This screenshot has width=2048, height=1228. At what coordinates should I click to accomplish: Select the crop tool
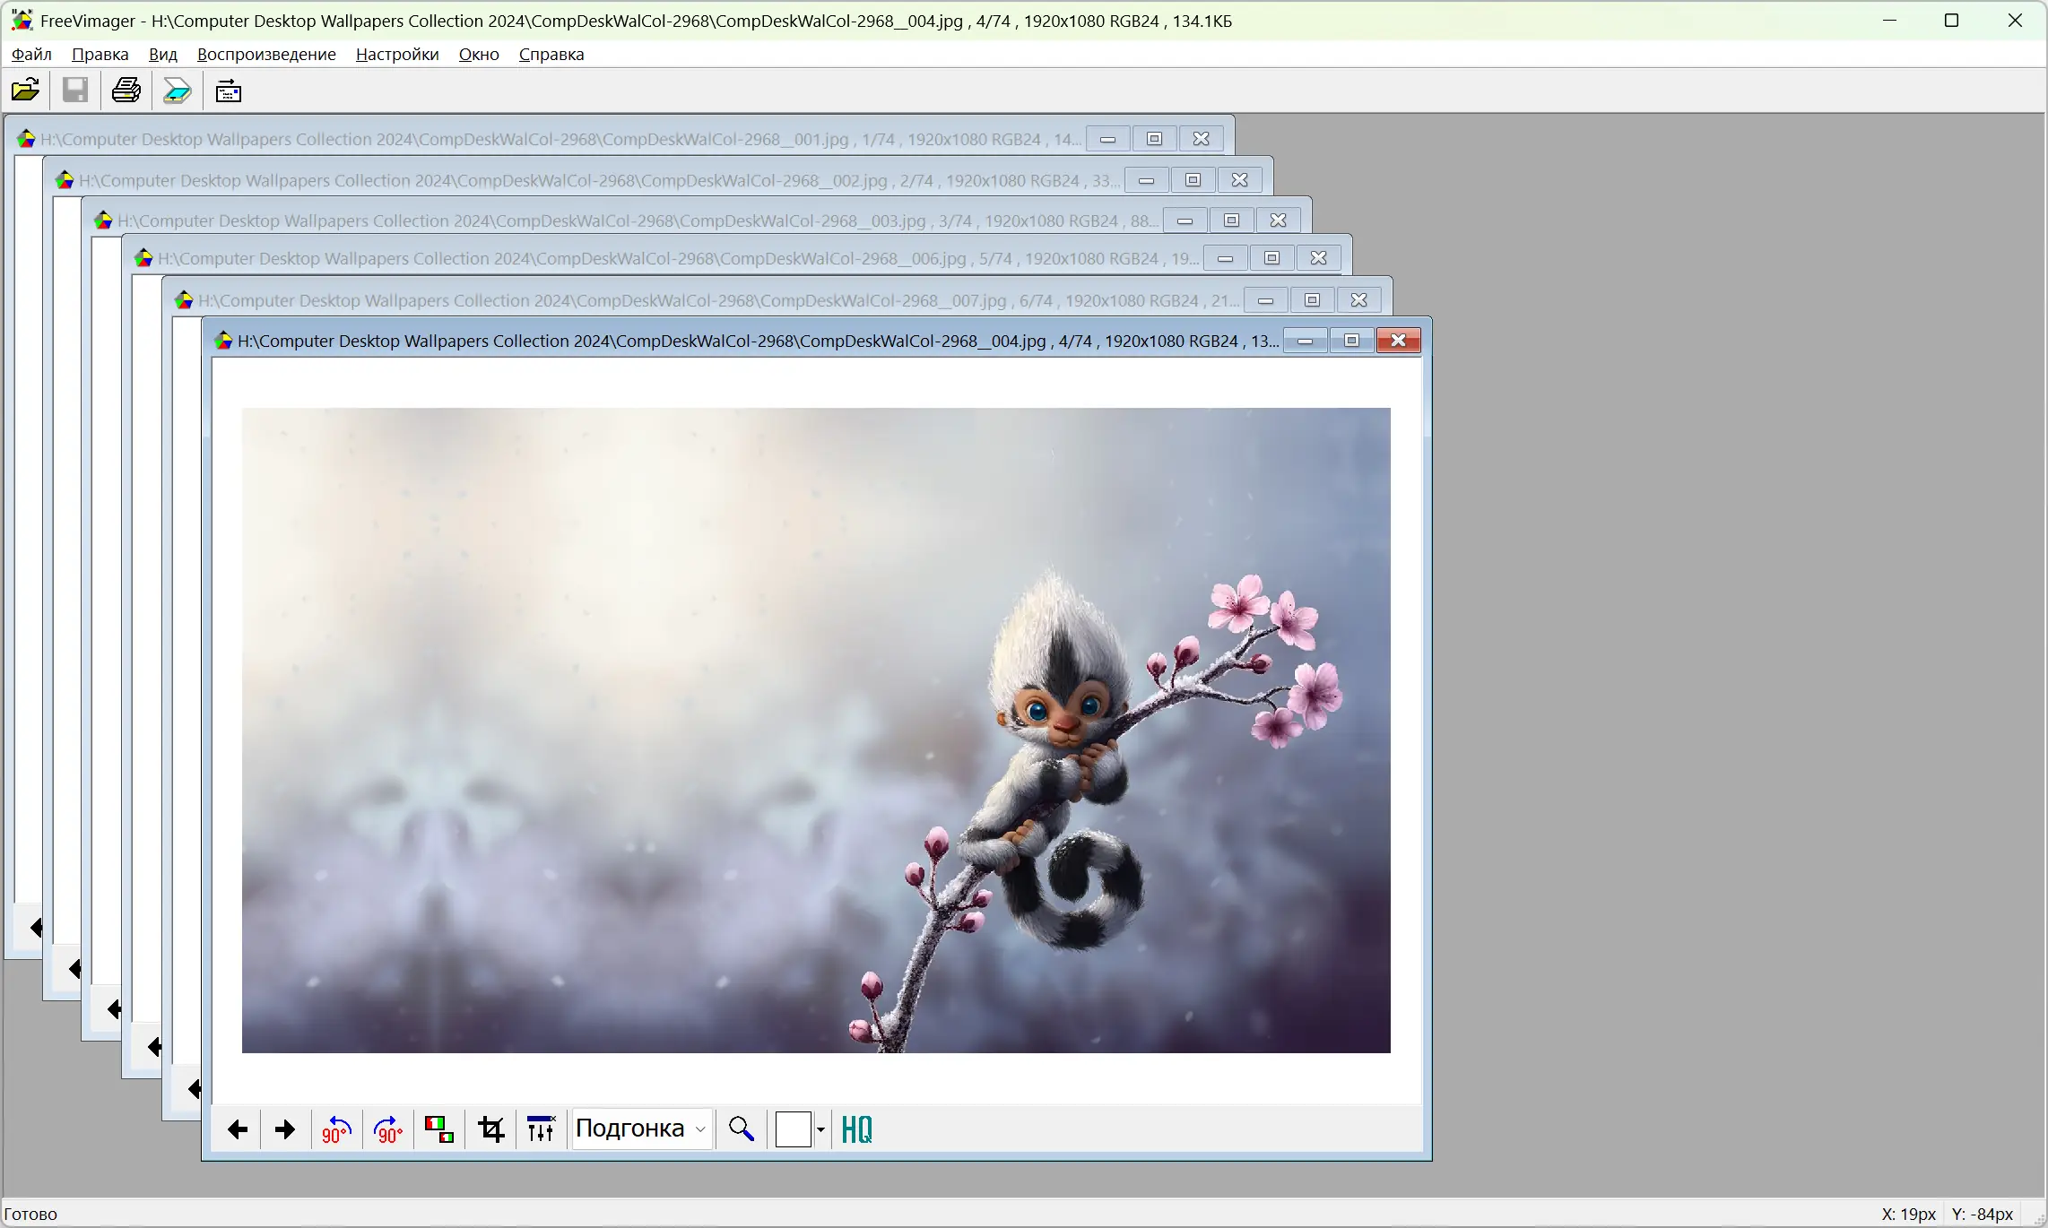point(491,1129)
